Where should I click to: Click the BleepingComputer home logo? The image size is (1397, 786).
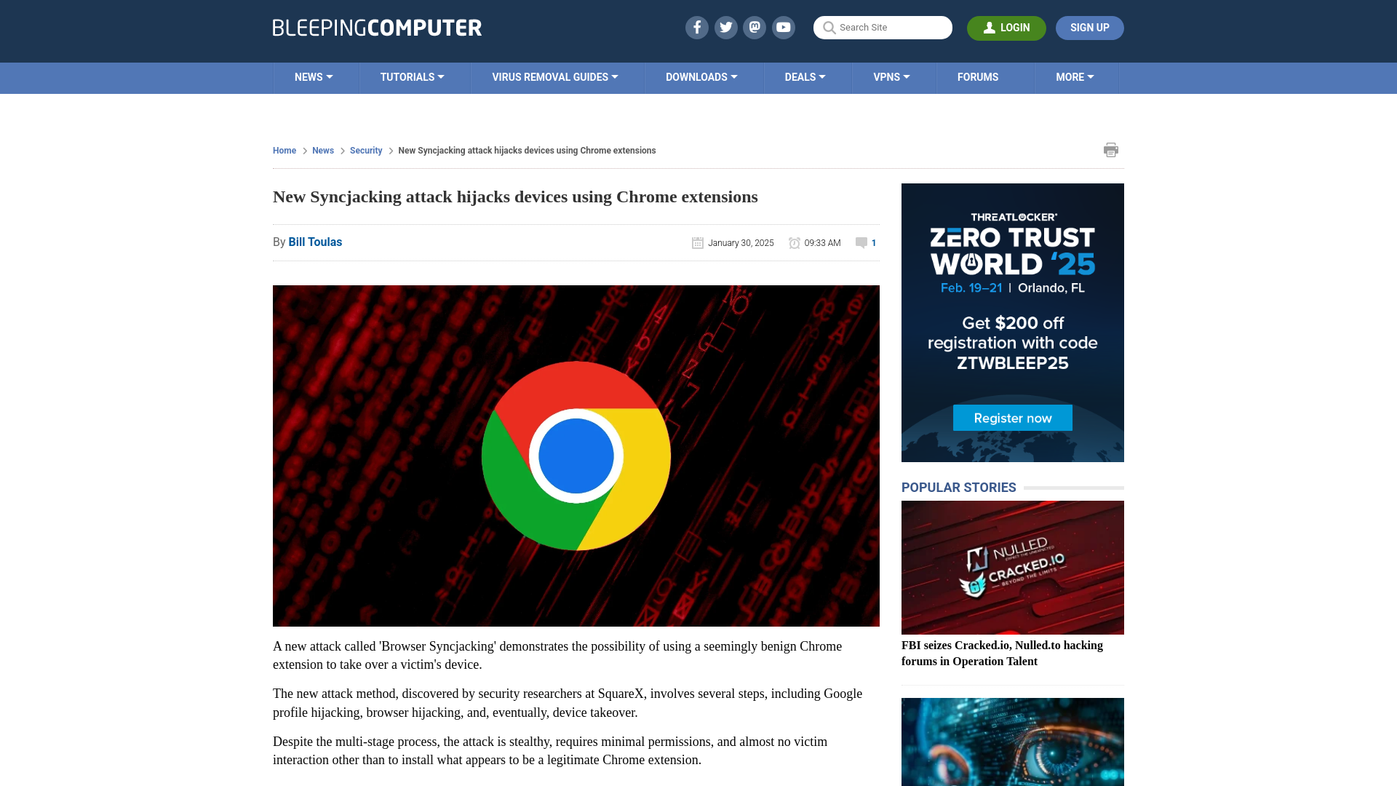[377, 27]
